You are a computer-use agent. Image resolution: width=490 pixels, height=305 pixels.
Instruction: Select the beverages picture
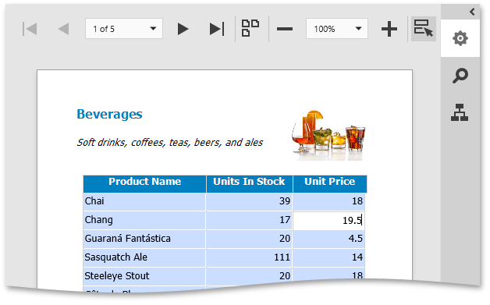click(328, 135)
